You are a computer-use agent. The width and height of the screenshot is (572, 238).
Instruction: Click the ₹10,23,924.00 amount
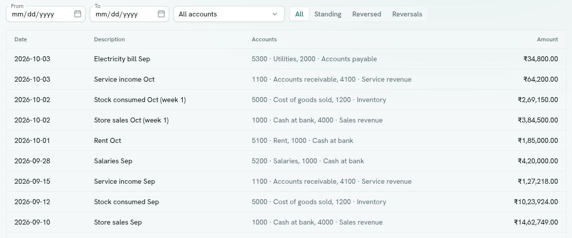[536, 202]
